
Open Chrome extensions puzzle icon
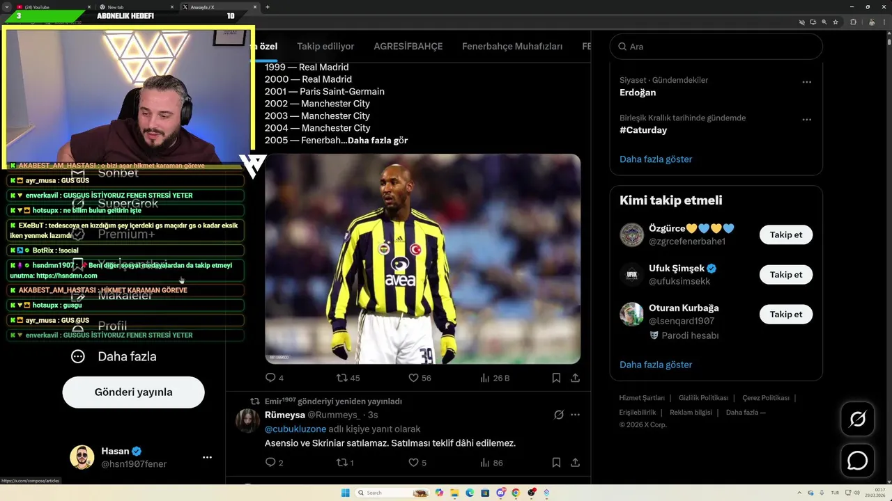pyautogui.click(x=853, y=22)
